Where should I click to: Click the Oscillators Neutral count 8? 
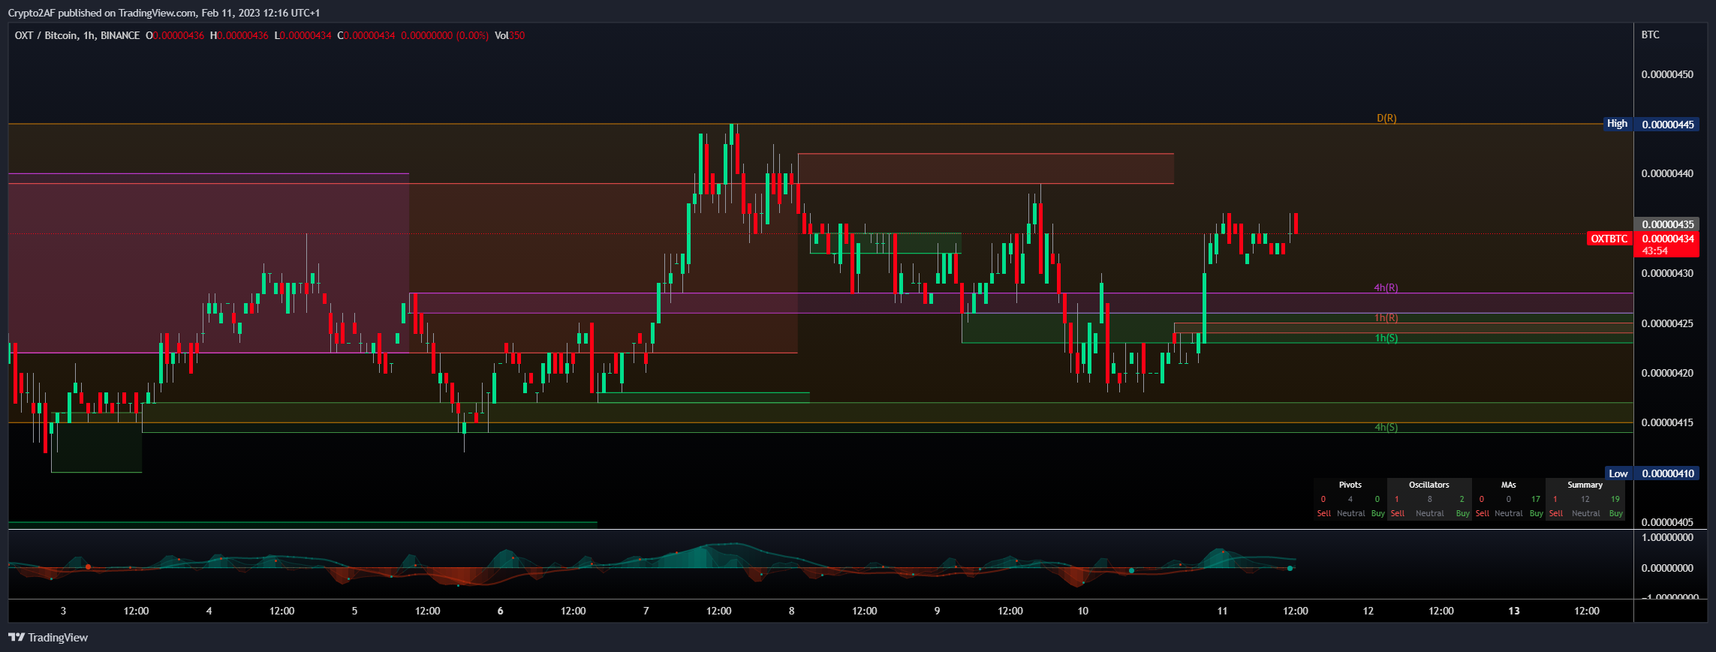pyautogui.click(x=1429, y=499)
